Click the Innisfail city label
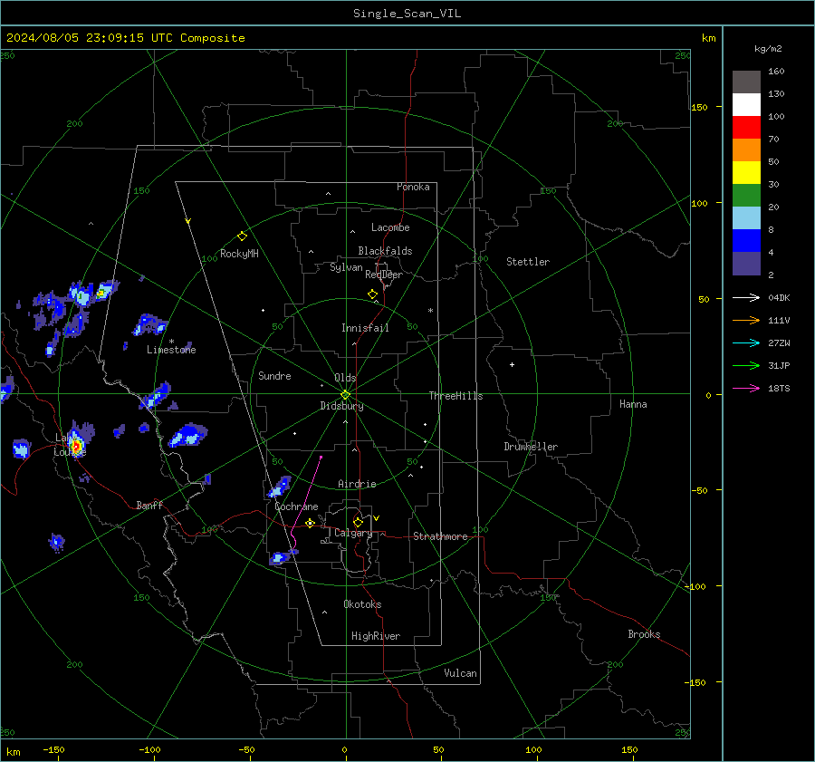Screen dimensions: 815x762 (x=365, y=328)
